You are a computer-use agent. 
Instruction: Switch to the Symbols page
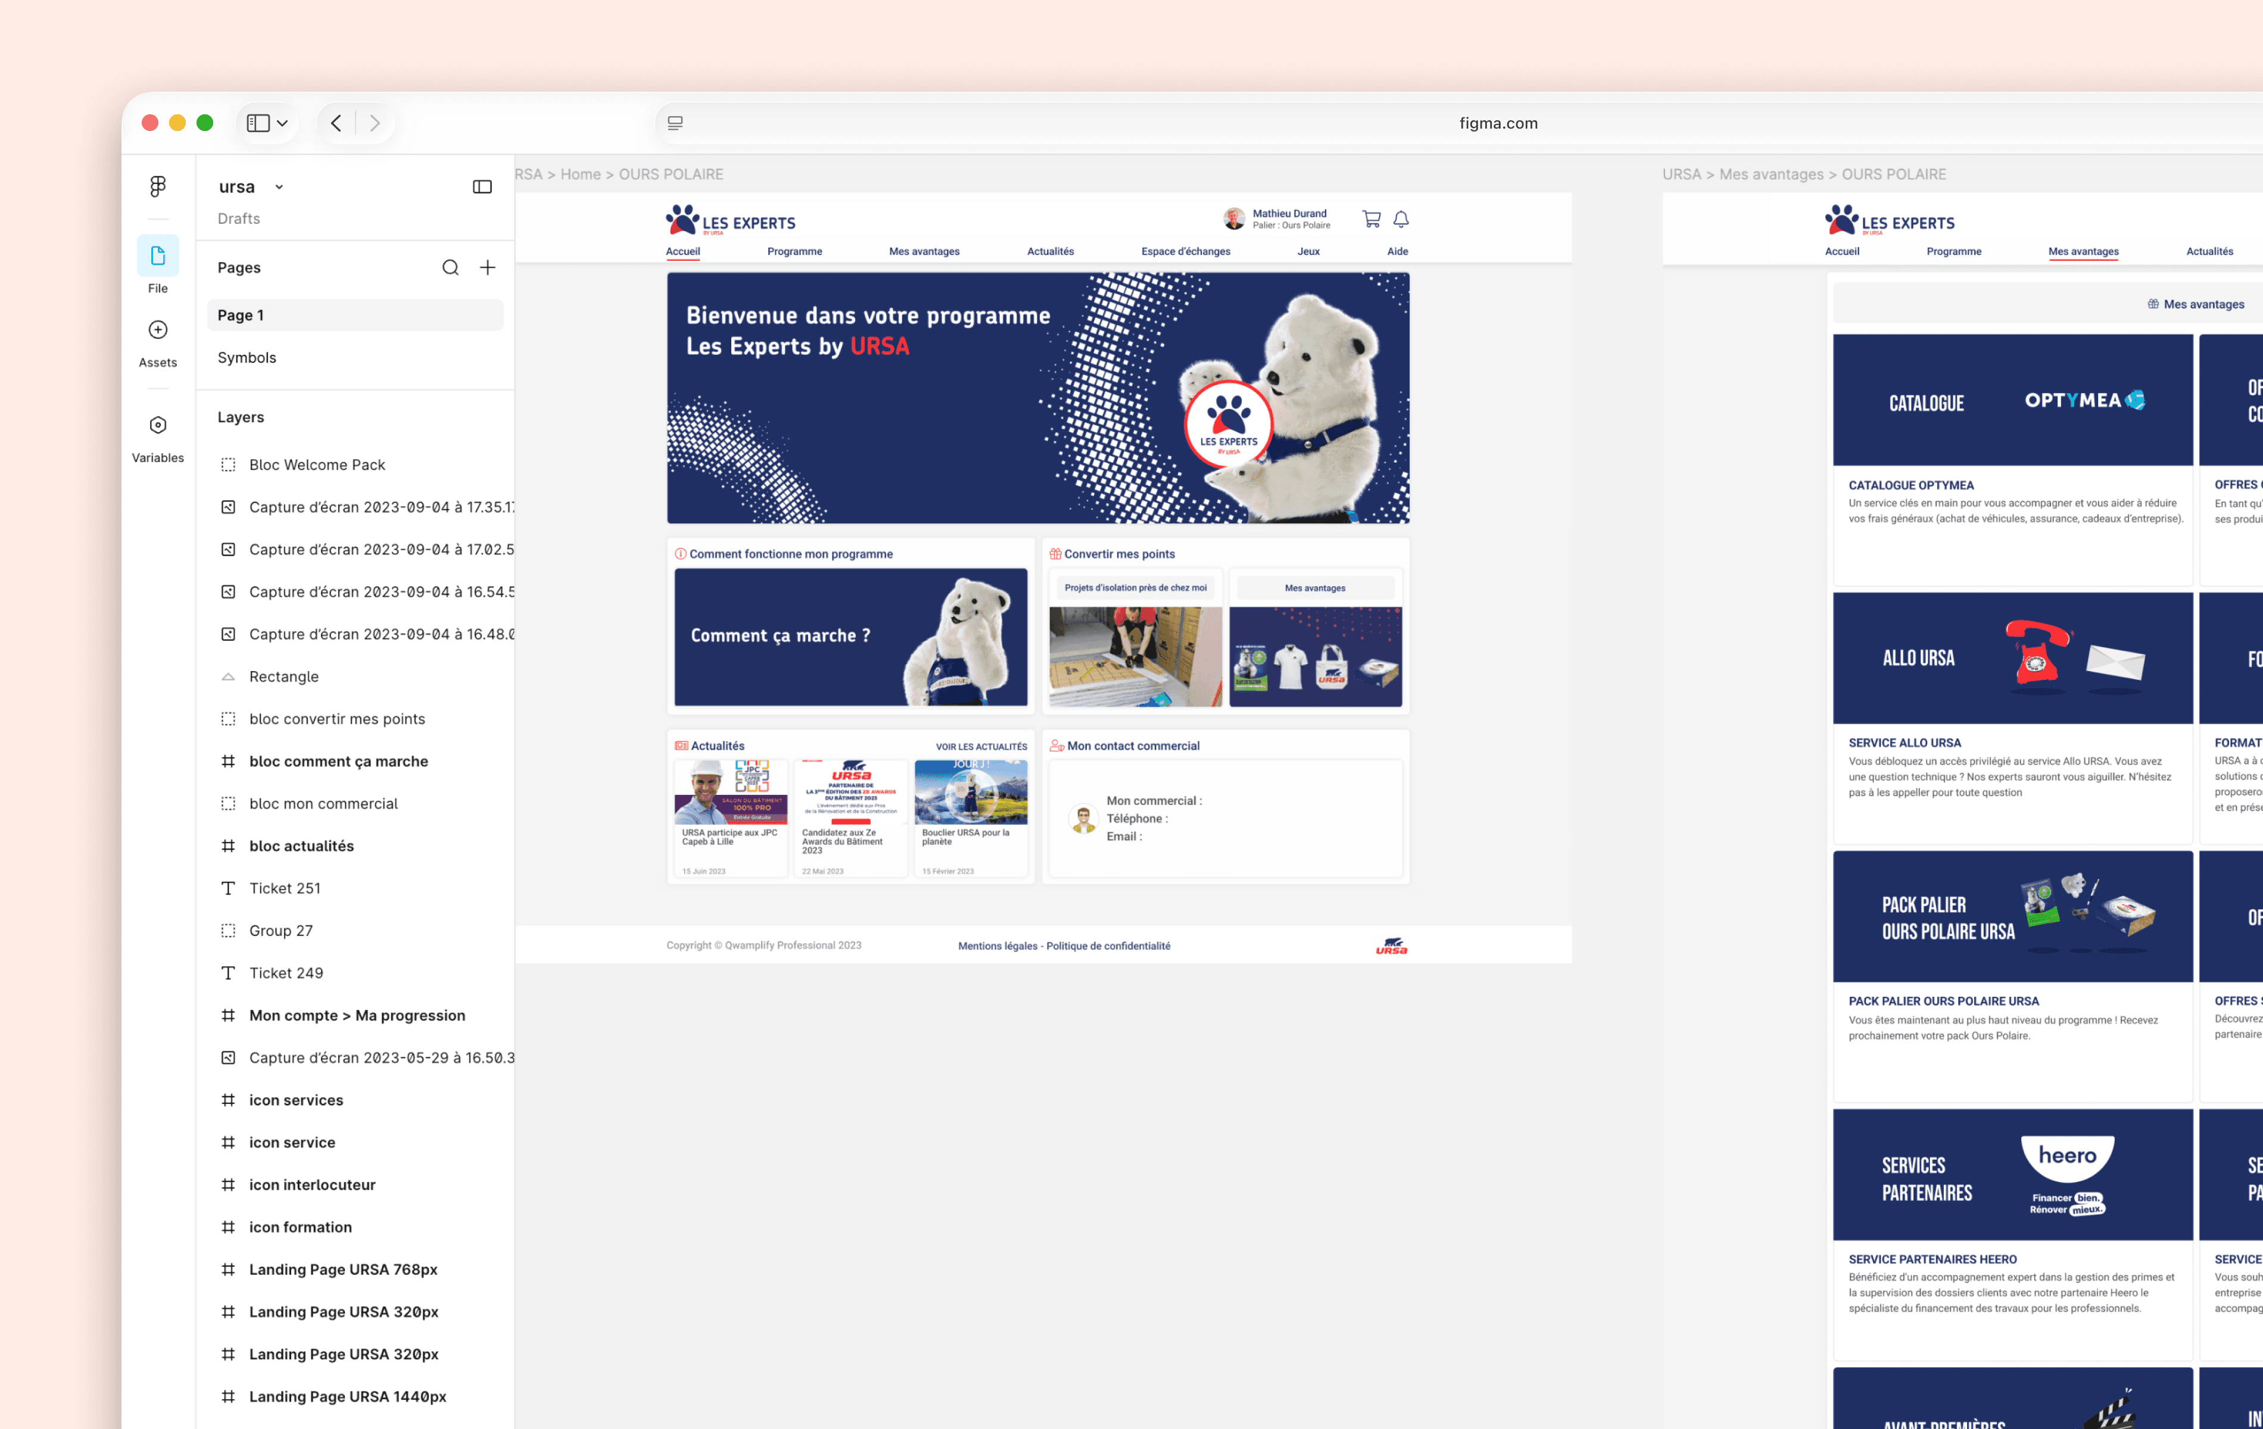coord(247,358)
